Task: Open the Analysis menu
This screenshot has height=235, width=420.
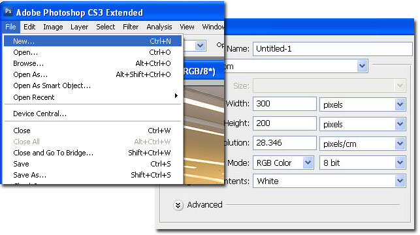Action: [159, 27]
